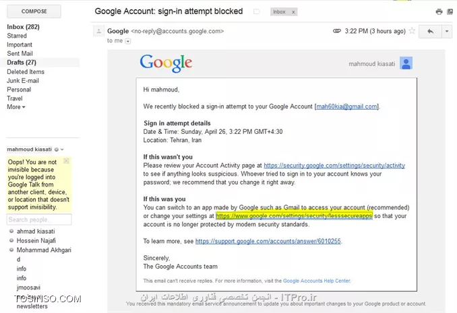Screen dimensions: 457x313
Task: Click ahmad kiasati's chat status indicator
Action: (11, 231)
